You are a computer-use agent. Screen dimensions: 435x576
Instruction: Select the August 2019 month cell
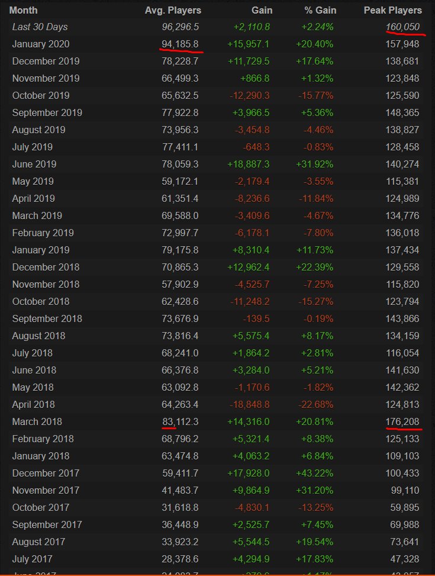pyautogui.click(x=38, y=130)
